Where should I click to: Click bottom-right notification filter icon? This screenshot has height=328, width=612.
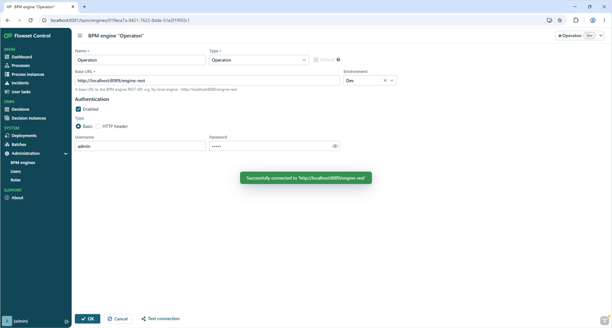click(605, 320)
